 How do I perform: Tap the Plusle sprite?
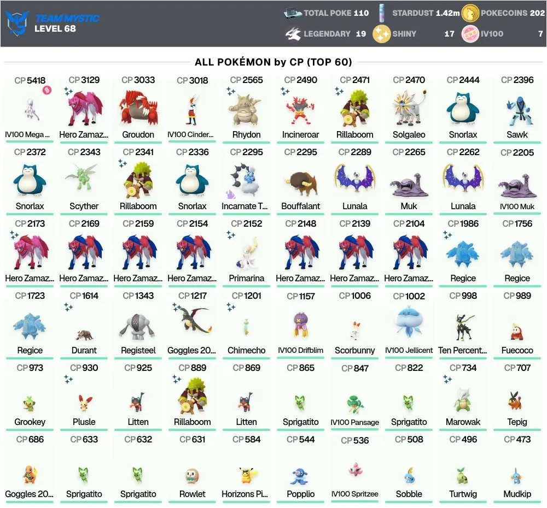[x=84, y=403]
